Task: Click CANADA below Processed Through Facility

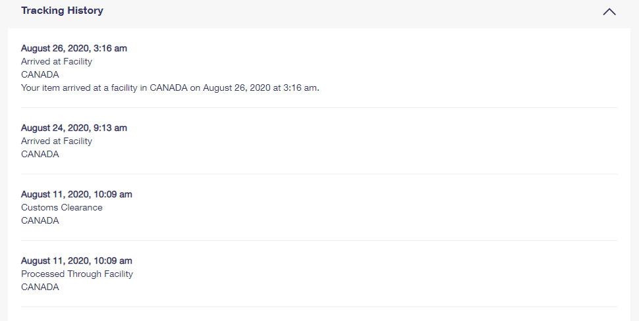Action: pyautogui.click(x=40, y=287)
